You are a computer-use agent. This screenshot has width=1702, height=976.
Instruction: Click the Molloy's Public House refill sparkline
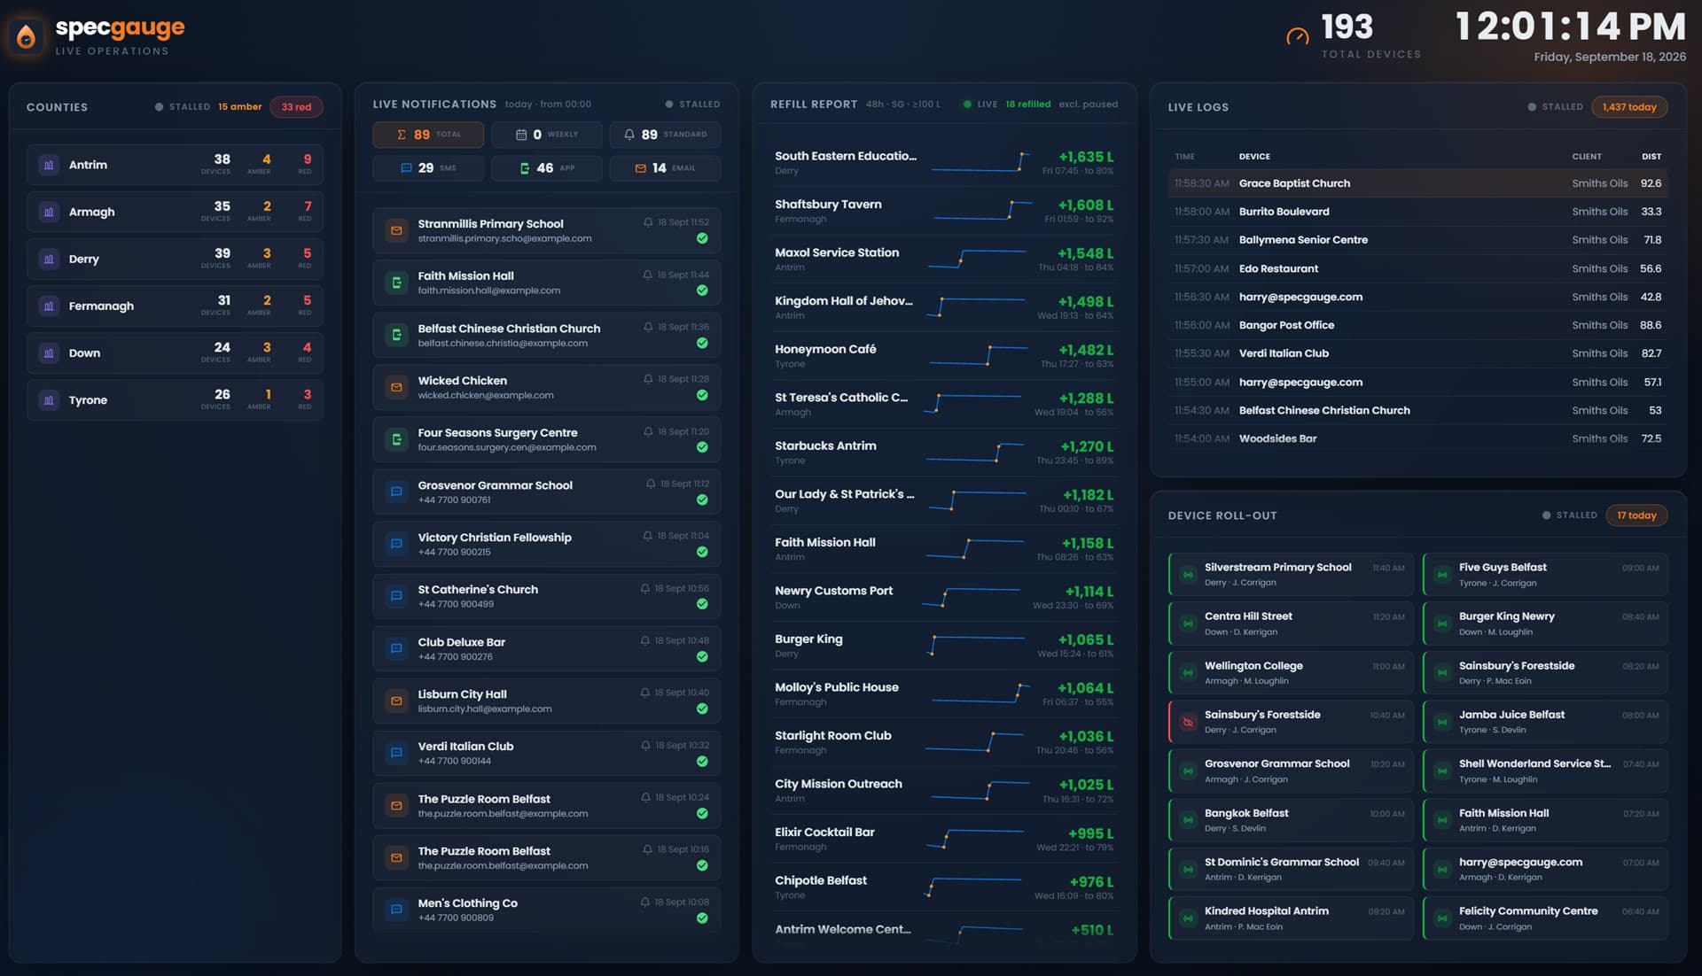tap(980, 693)
